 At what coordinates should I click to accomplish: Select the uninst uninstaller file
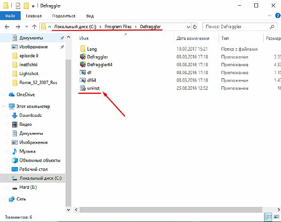click(x=92, y=88)
